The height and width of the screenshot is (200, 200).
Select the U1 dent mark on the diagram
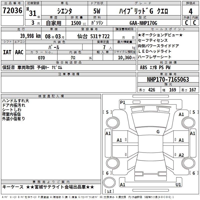[x=178, y=184]
